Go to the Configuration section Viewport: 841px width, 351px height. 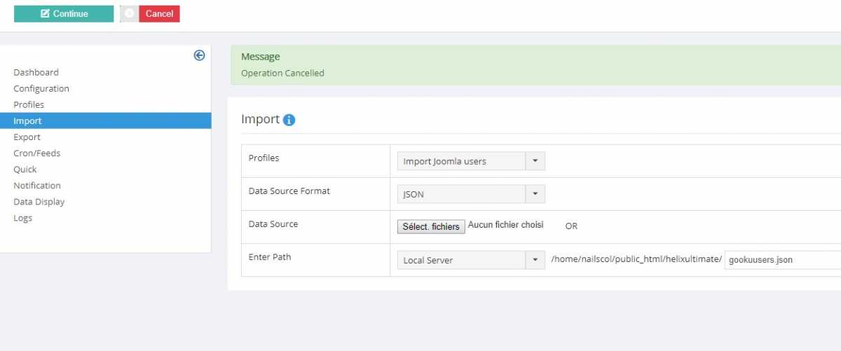coord(41,88)
